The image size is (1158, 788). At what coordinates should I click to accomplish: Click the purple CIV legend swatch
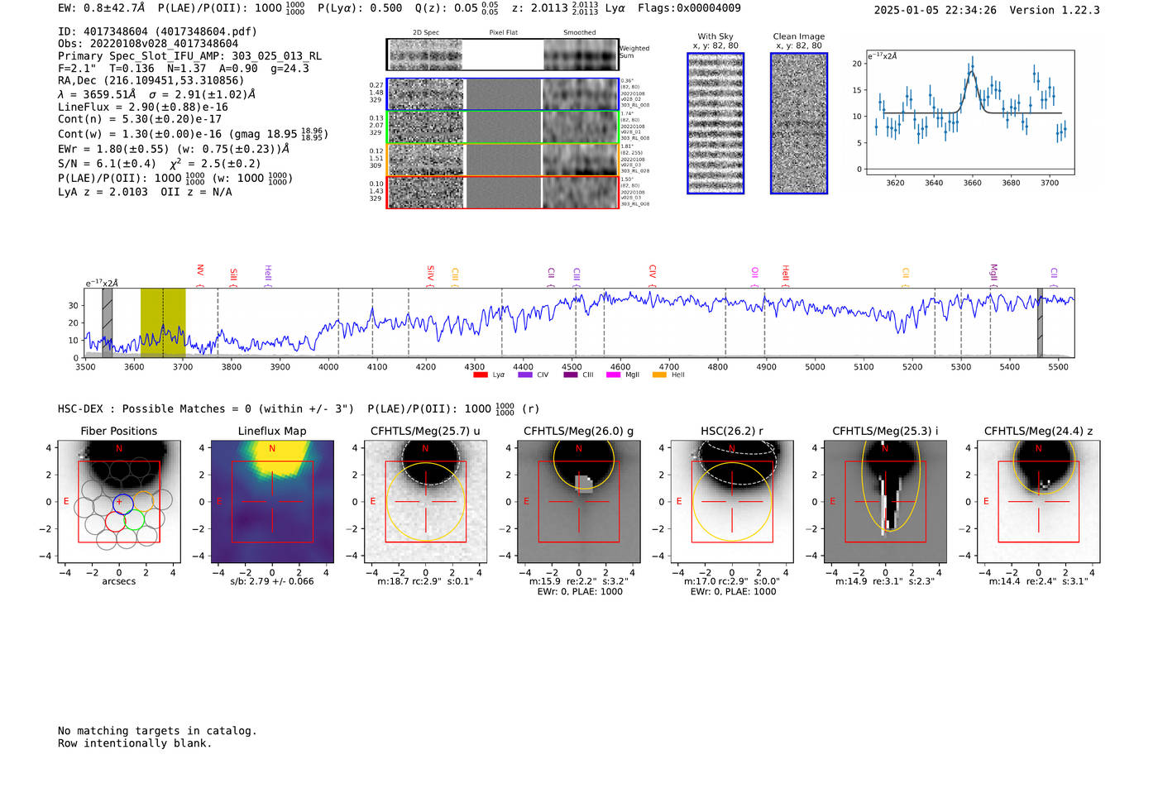525,375
